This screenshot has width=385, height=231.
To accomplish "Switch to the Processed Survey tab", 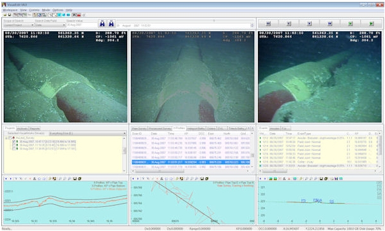I will pos(160,129).
